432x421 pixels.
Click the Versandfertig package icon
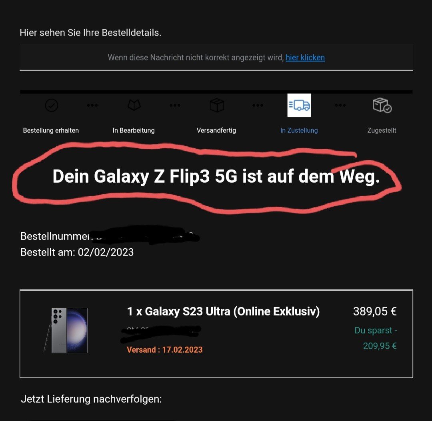click(x=217, y=105)
